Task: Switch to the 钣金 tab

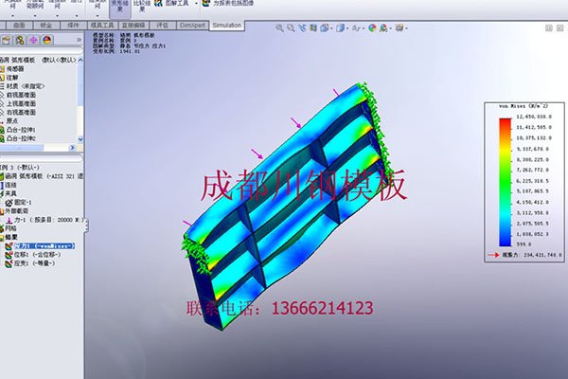Action: [x=46, y=26]
